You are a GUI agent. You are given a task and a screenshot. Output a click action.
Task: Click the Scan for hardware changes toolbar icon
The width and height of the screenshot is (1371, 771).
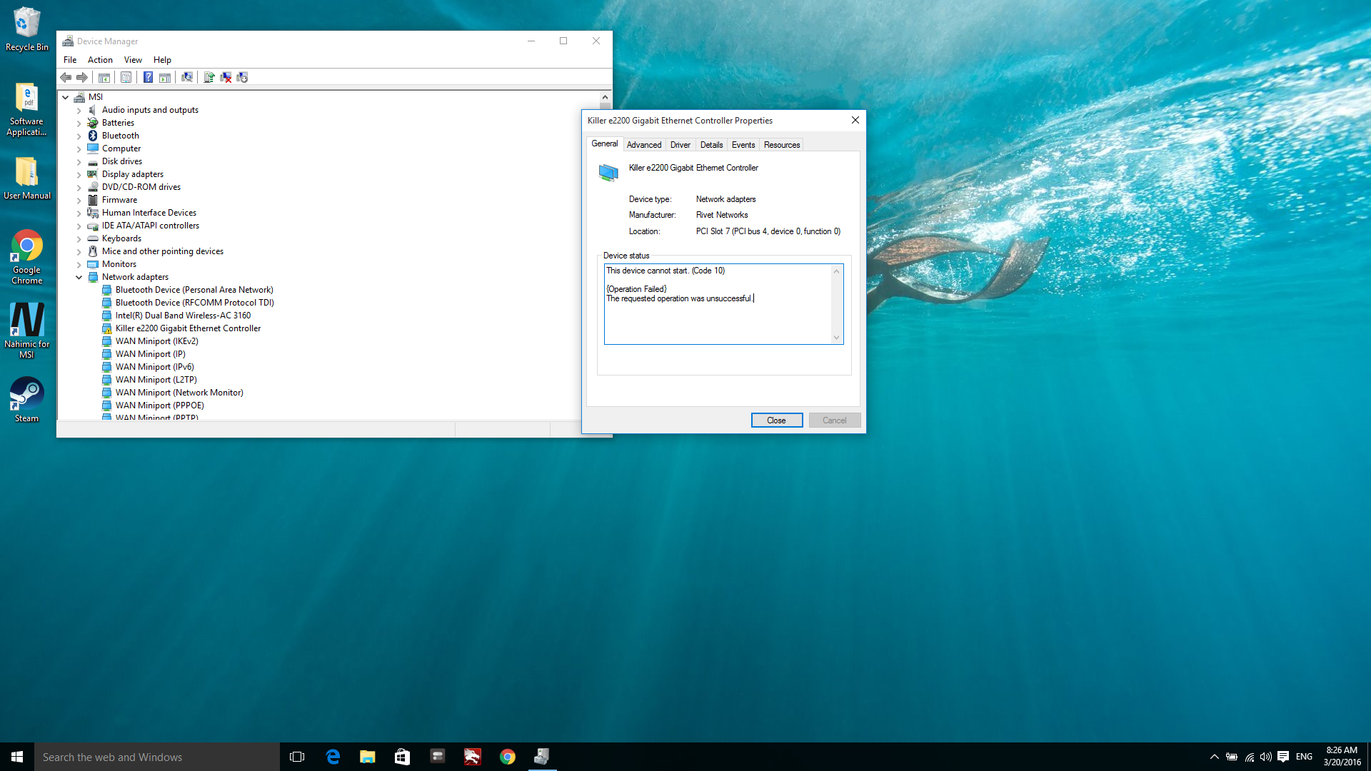tap(187, 77)
